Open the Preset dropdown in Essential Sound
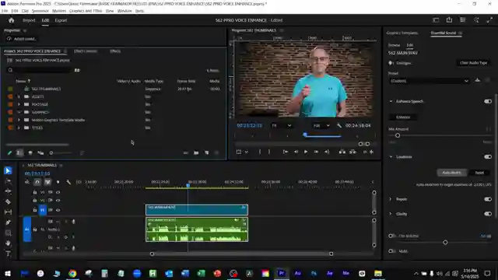This screenshot has width=498, height=280. (429, 81)
